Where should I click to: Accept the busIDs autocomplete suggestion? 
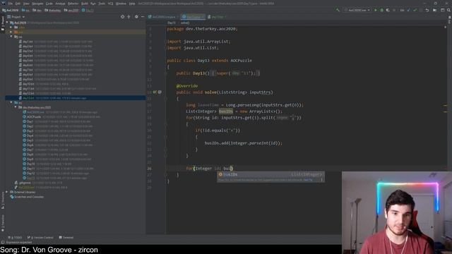point(270,174)
